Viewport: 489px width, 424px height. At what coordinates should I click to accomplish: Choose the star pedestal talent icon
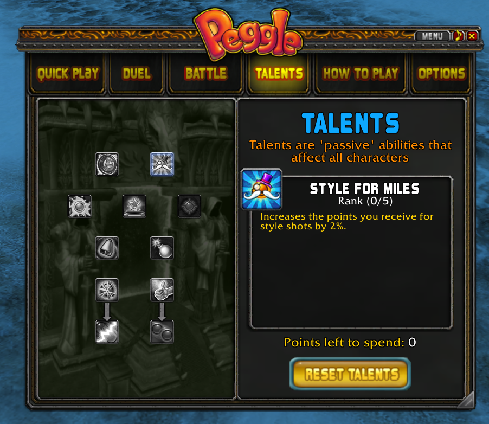[x=134, y=206]
